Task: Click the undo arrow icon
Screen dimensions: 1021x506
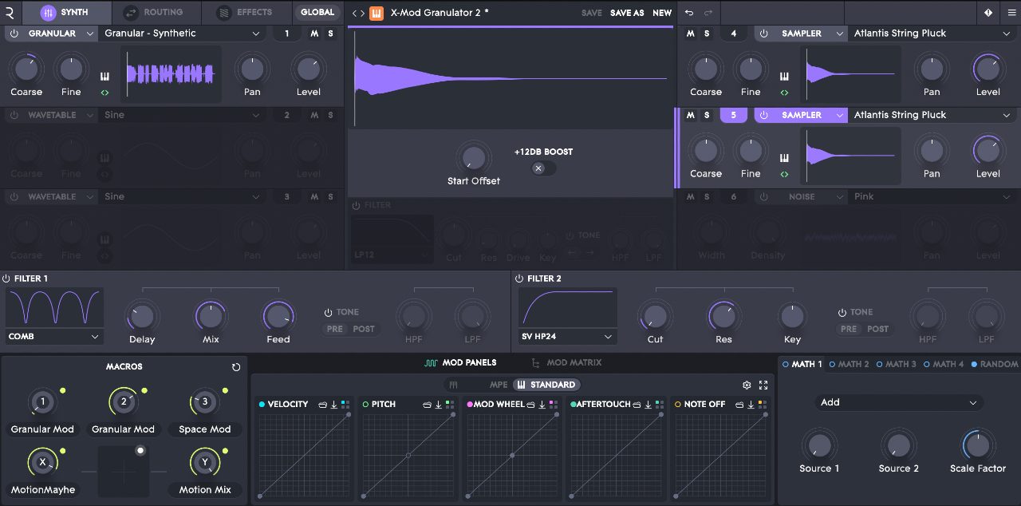Action: coord(689,13)
